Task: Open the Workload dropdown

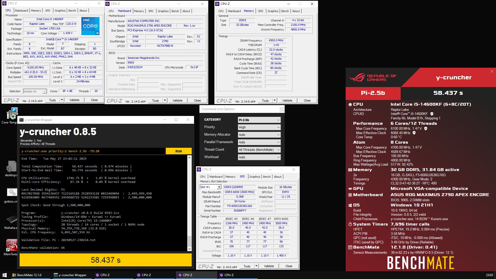Action: tap(259, 157)
